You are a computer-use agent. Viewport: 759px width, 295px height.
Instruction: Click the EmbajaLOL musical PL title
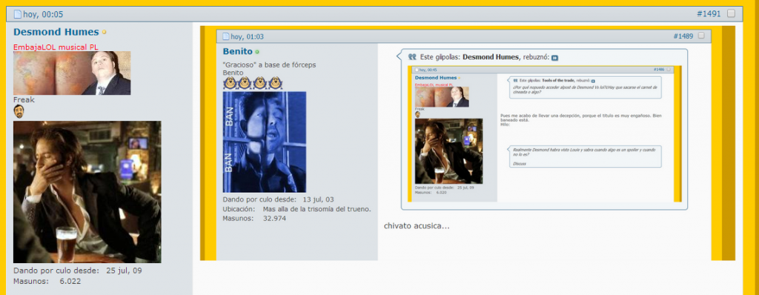point(56,47)
